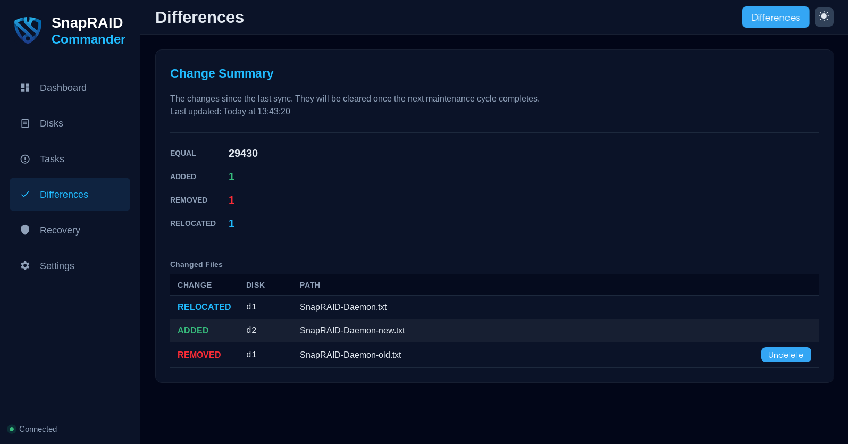Click the Recovery shield icon

25,230
